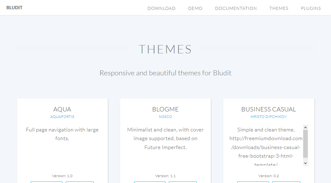Viewport: 331px width, 183px height.
Task: Open the DOWNLOAD navigation link
Action: click(161, 8)
